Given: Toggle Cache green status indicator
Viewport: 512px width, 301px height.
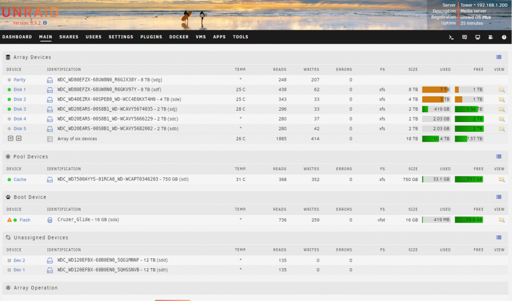Looking at the screenshot, I should coord(9,179).
